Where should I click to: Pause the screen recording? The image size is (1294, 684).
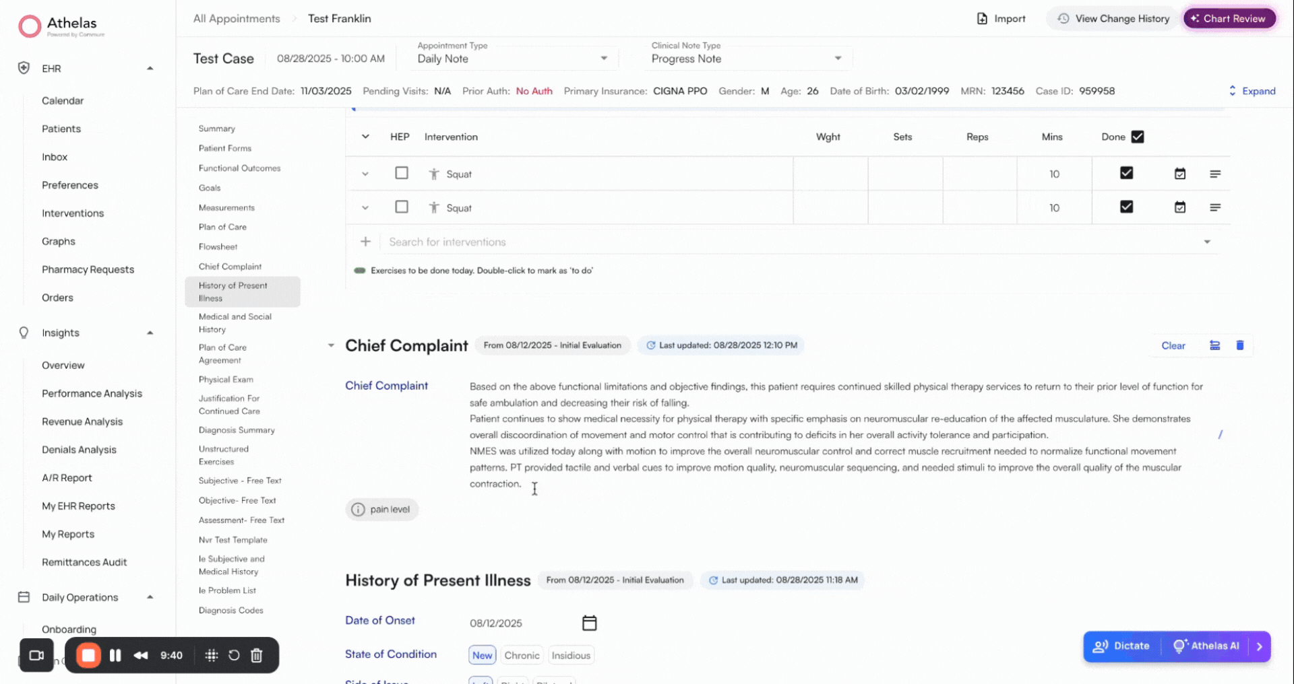click(x=115, y=655)
